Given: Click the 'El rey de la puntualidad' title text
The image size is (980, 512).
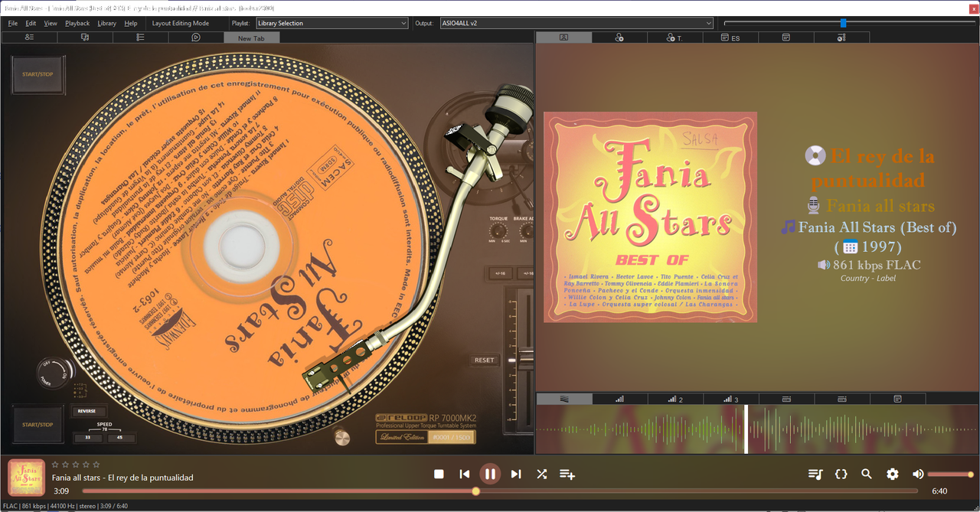Looking at the screenshot, I should coord(873,168).
